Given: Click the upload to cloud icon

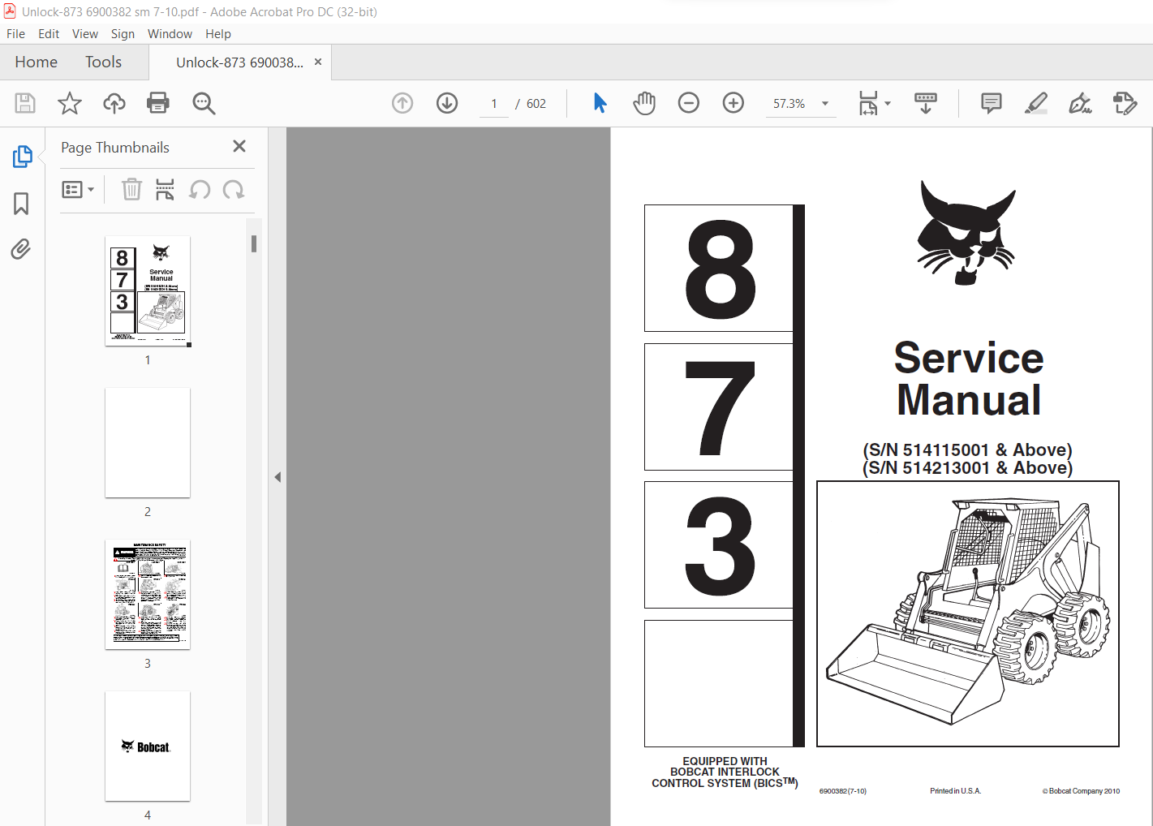Looking at the screenshot, I should click(114, 103).
